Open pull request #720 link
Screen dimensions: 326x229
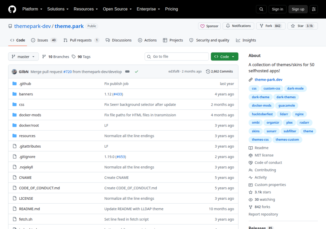click(67, 72)
